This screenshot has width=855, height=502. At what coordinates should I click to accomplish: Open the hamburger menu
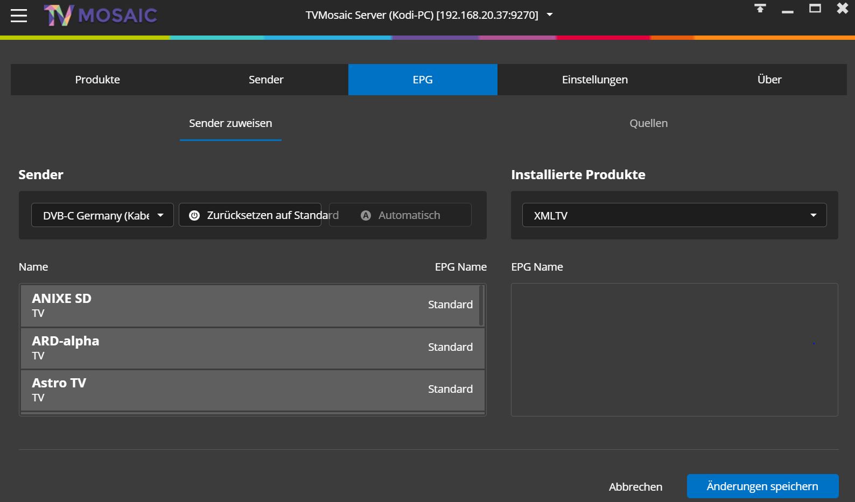tap(19, 16)
